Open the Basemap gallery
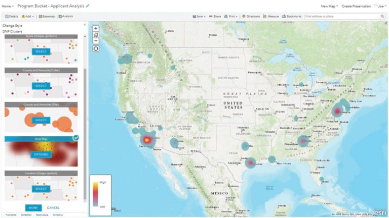 [x=47, y=16]
